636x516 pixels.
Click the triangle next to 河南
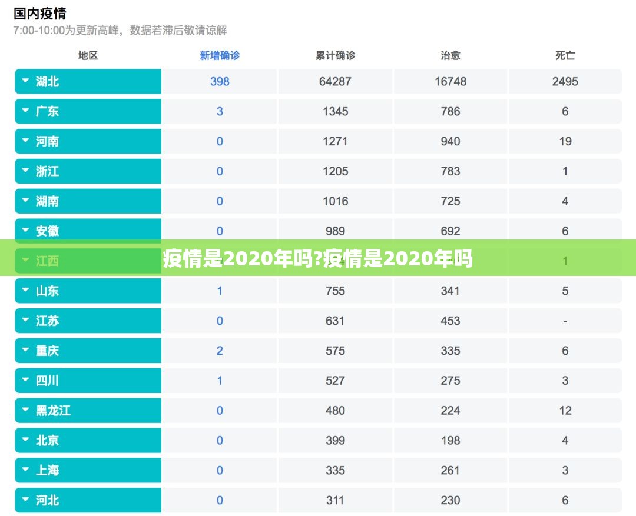(x=25, y=141)
